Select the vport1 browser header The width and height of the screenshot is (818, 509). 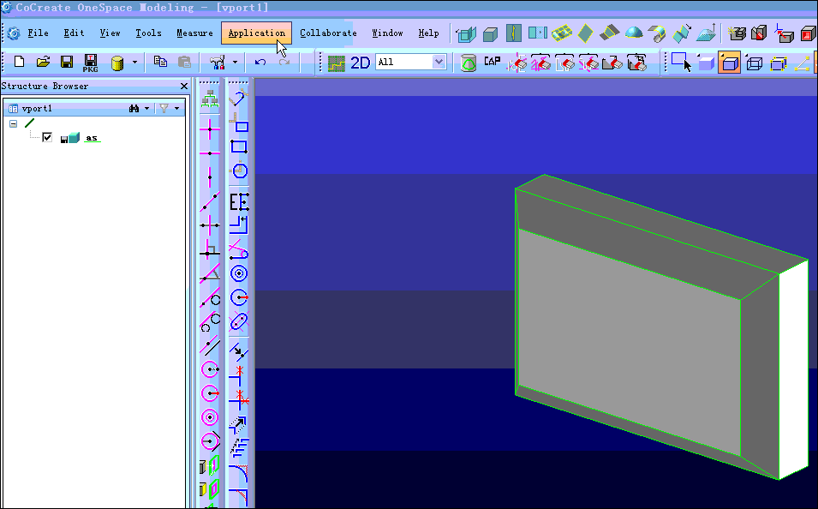(37, 109)
